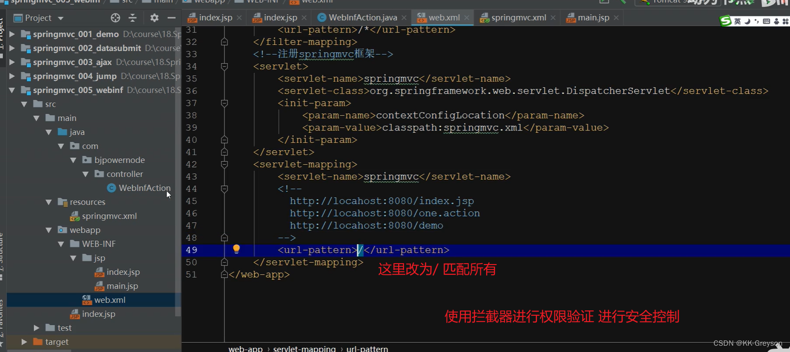
Task: Click line number 36 in gutter
Action: (x=192, y=91)
